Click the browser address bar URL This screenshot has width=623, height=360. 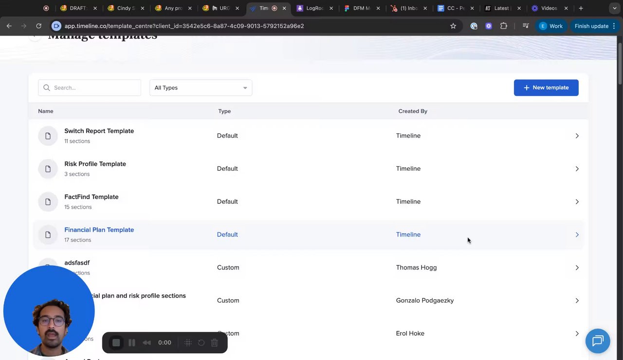tap(184, 26)
